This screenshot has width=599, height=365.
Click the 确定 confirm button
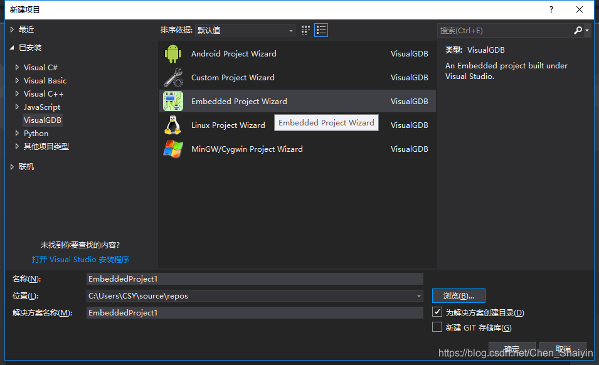click(512, 349)
